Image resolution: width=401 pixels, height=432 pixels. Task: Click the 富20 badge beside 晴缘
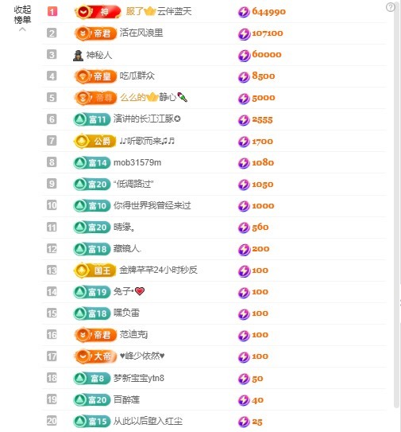[92, 228]
